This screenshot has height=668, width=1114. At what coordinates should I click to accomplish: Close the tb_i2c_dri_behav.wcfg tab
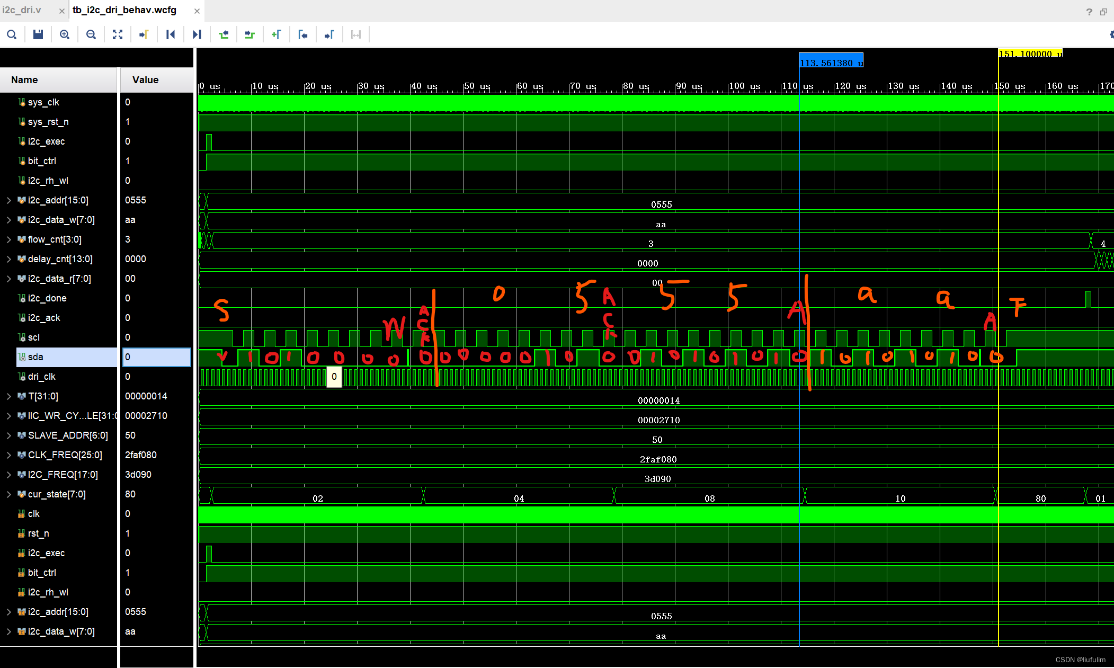pyautogui.click(x=197, y=11)
